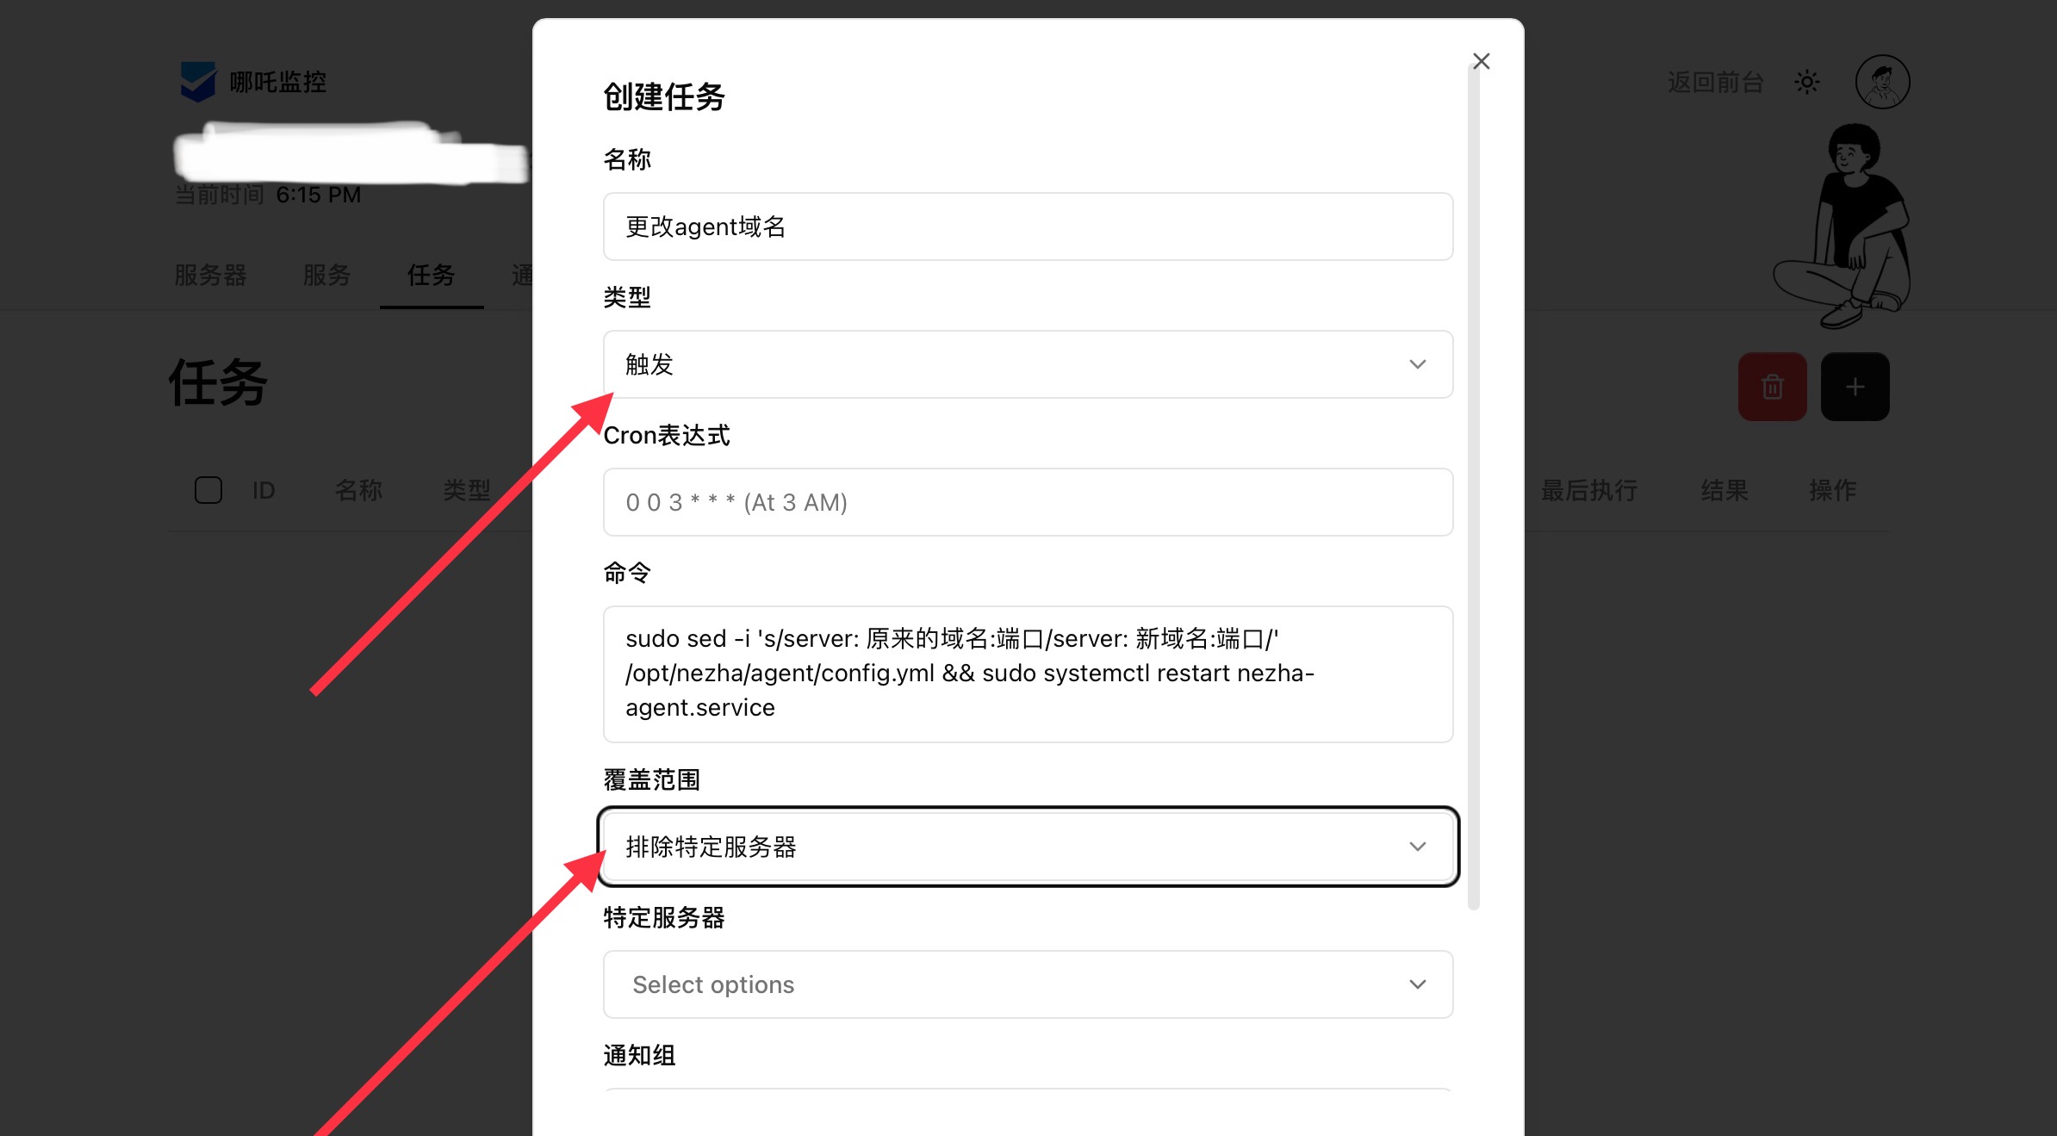
Task: Switch to the 服务器 tab
Action: click(x=210, y=275)
